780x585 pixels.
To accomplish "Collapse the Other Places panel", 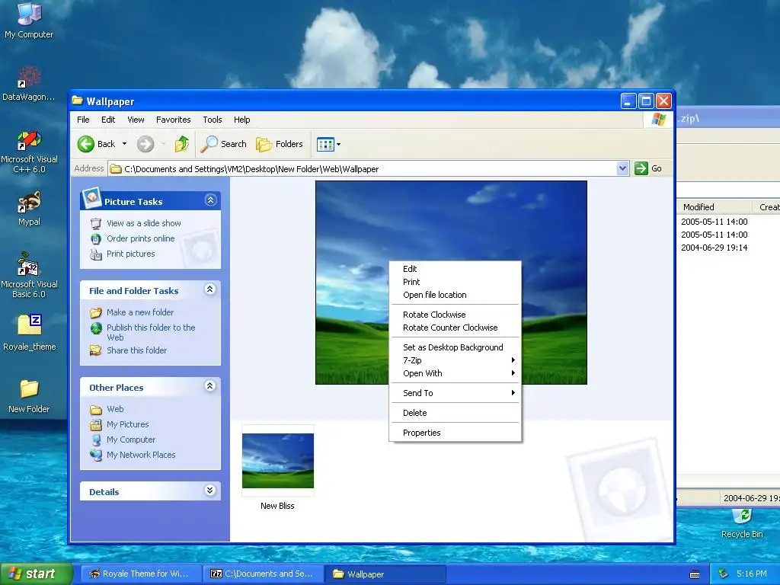I will [210, 385].
